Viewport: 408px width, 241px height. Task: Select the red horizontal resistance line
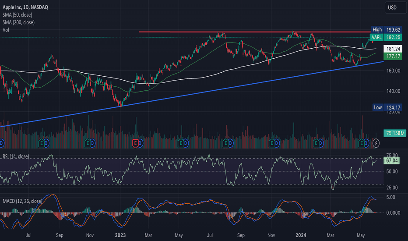255,32
